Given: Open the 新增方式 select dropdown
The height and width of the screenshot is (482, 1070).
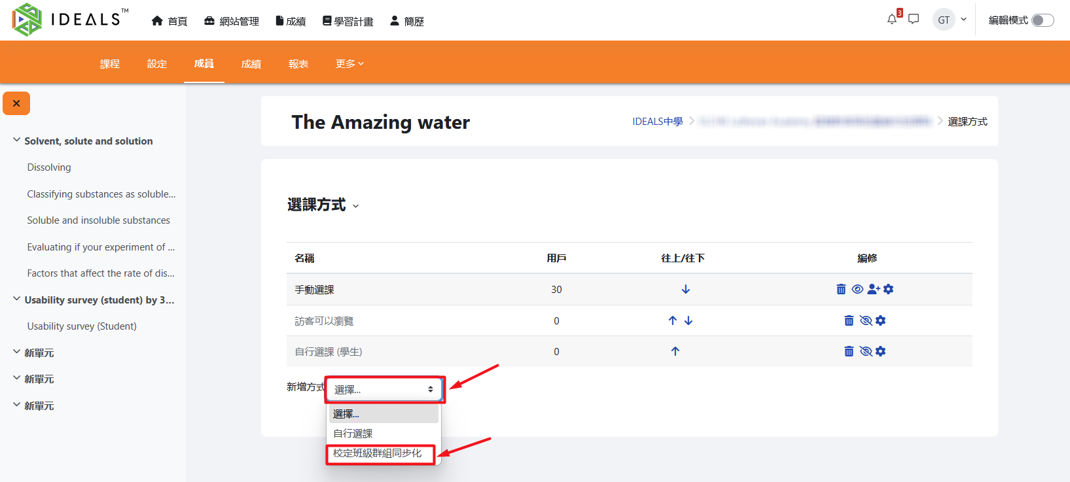Looking at the screenshot, I should tap(384, 389).
